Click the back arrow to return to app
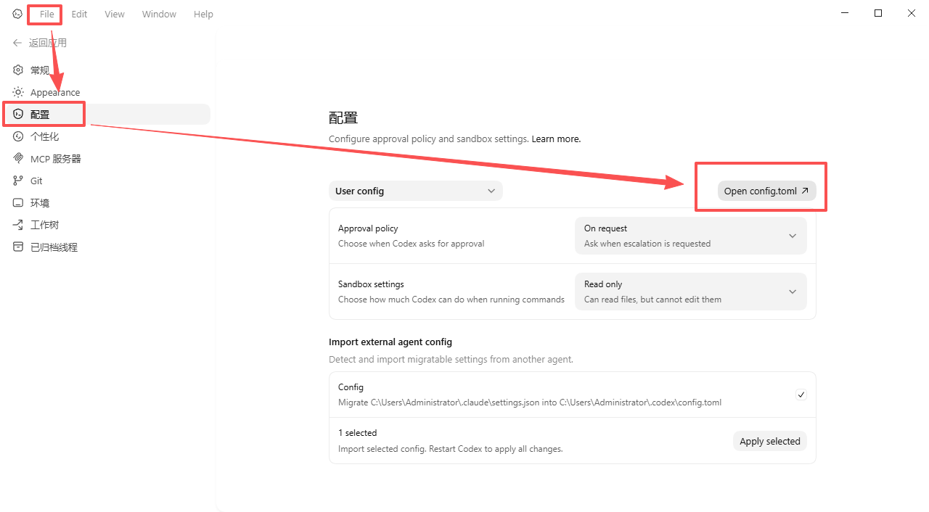This screenshot has height=512, width=929. pos(17,43)
